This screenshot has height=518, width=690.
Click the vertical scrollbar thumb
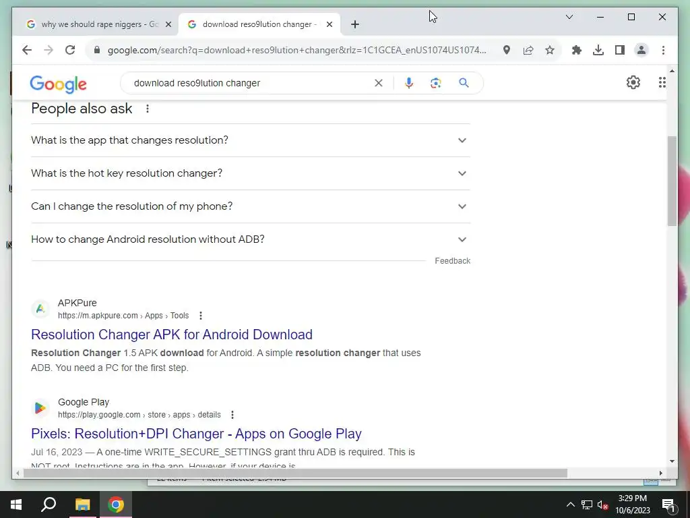click(x=672, y=181)
